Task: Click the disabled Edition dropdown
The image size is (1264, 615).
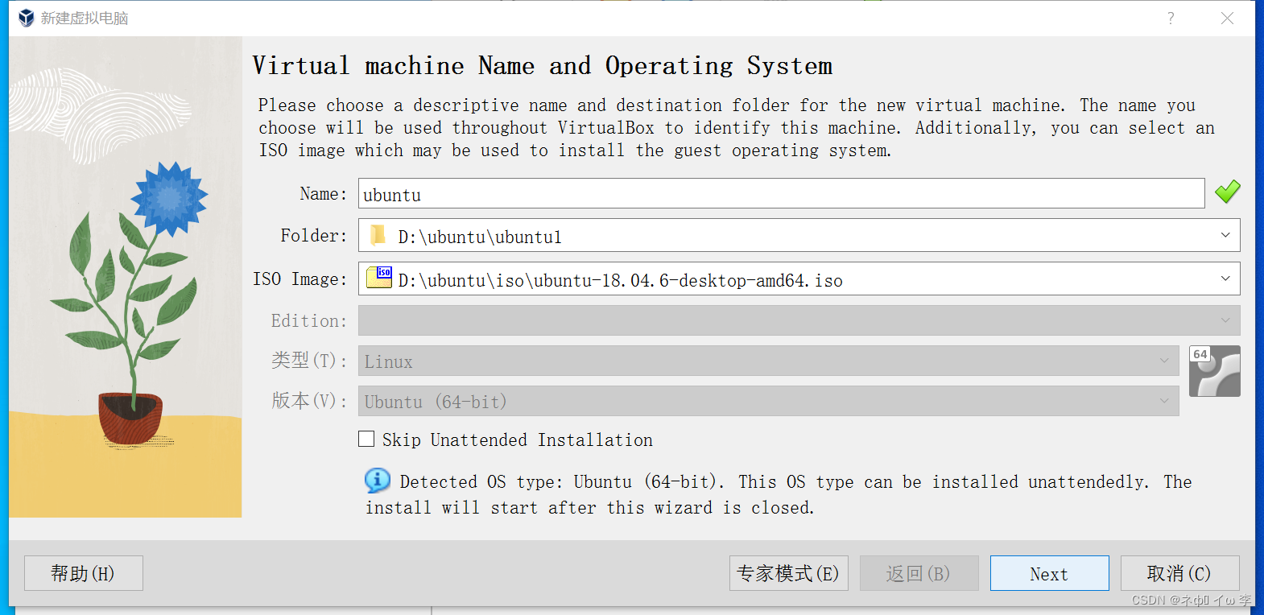Action: point(799,320)
